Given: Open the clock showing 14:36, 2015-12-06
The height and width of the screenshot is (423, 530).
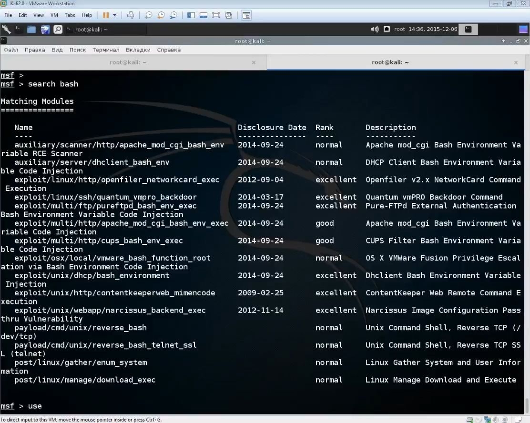Looking at the screenshot, I should click(x=433, y=30).
